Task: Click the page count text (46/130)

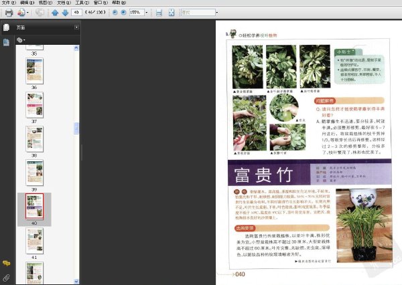Action: 95,12
